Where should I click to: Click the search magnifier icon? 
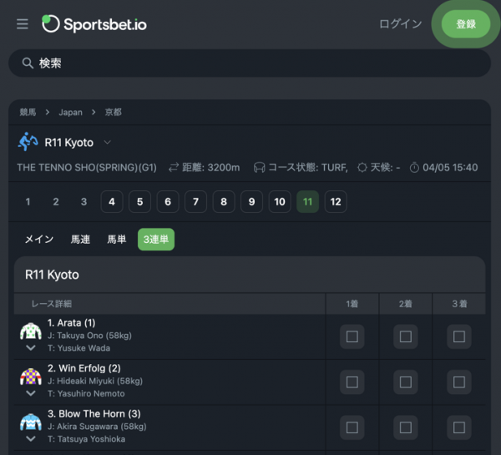pyautogui.click(x=28, y=63)
